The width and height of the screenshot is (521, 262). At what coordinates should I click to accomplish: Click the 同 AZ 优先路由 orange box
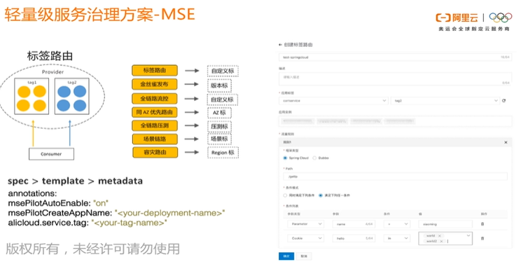[x=155, y=112]
